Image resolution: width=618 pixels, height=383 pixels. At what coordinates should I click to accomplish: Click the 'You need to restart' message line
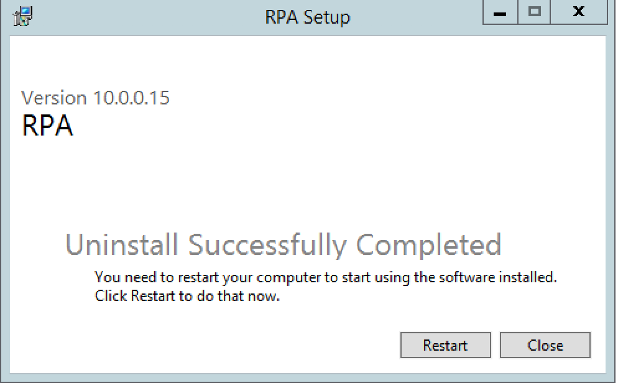click(326, 277)
